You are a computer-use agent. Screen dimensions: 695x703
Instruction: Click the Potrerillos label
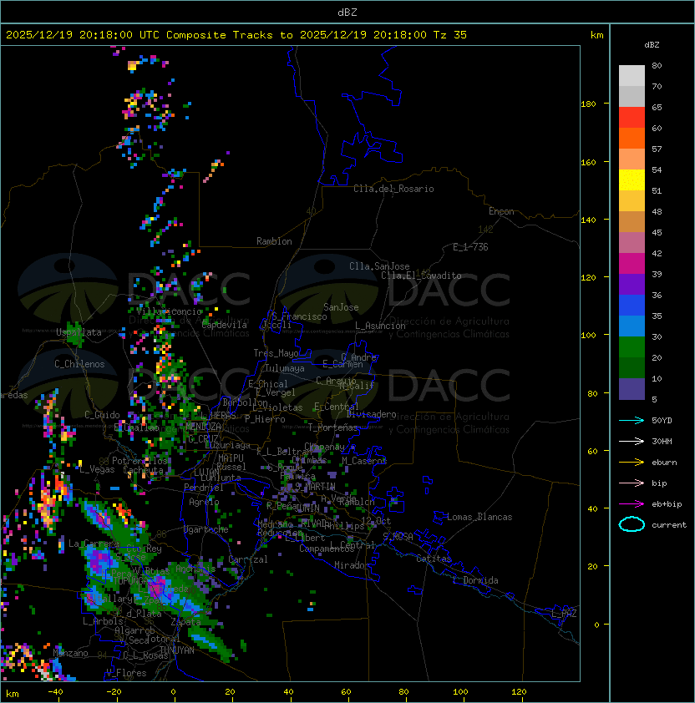[x=140, y=461]
